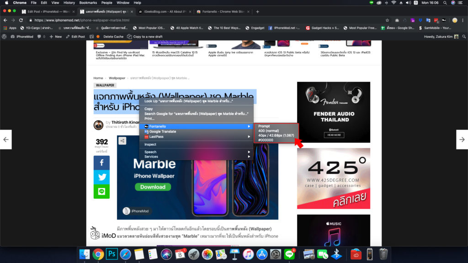This screenshot has width=468, height=263.
Task: Click the WordPress comments icon in admin bar
Action: [39, 37]
